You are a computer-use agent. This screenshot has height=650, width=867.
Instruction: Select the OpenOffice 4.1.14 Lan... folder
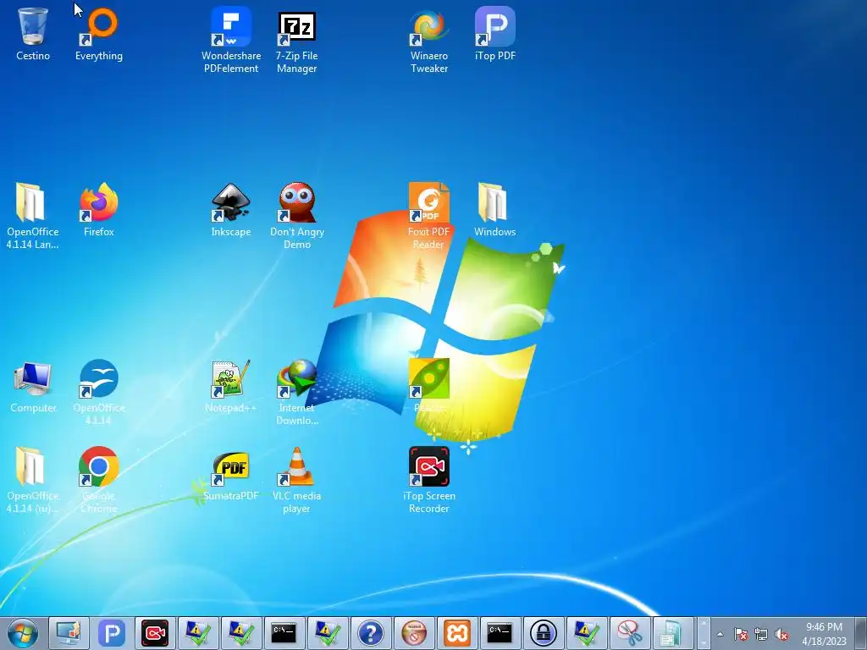[33, 216]
